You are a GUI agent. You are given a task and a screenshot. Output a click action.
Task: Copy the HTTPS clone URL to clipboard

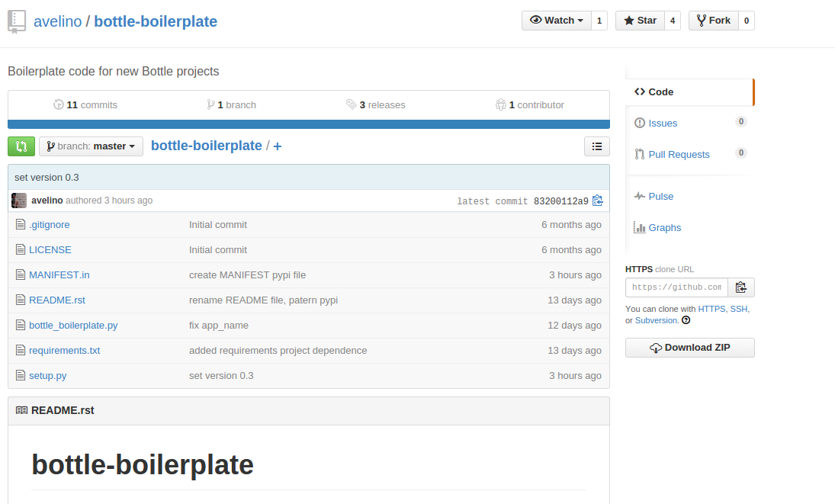point(740,287)
